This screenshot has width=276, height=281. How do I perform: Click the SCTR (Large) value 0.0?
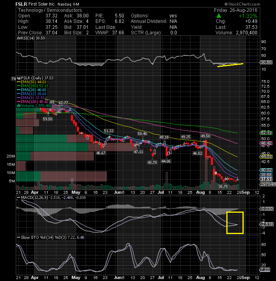coord(173,33)
